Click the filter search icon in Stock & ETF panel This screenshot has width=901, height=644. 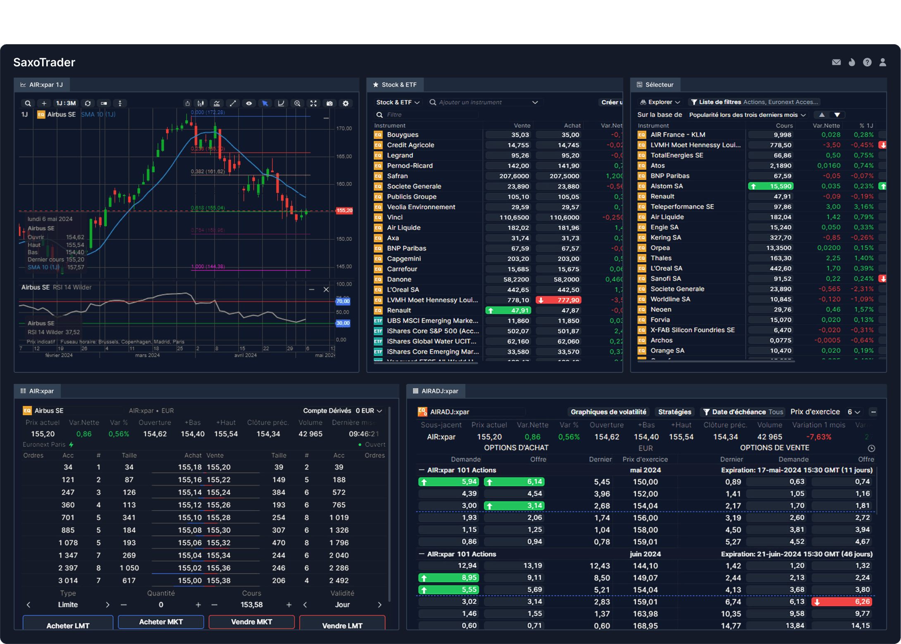click(380, 114)
